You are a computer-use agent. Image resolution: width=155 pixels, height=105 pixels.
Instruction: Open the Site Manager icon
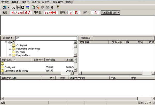click(4, 7)
